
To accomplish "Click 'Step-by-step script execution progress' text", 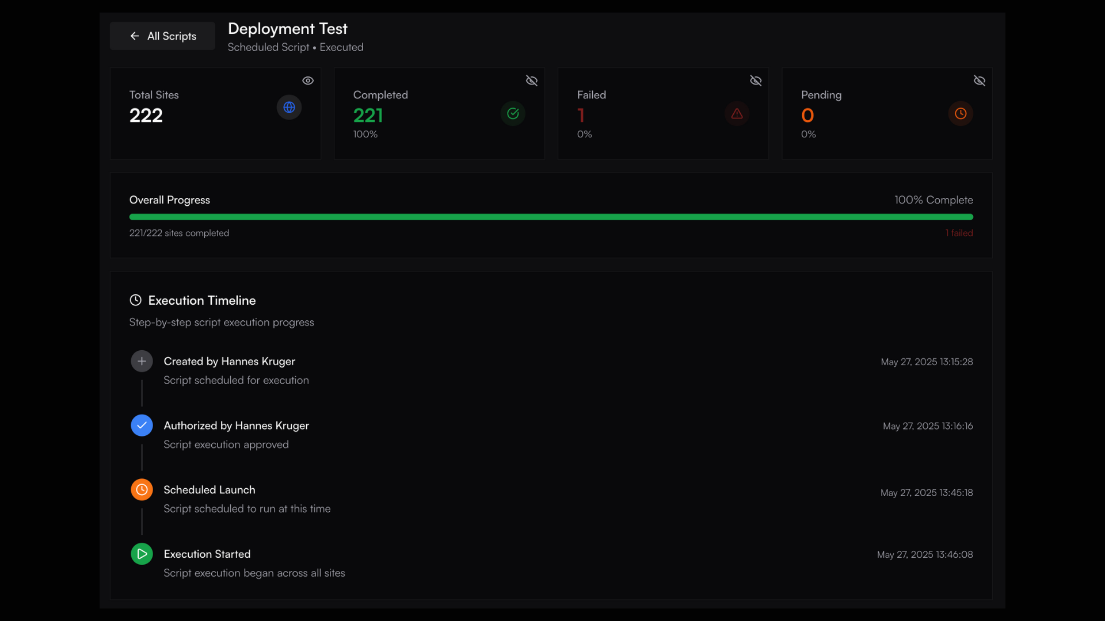I will [222, 323].
